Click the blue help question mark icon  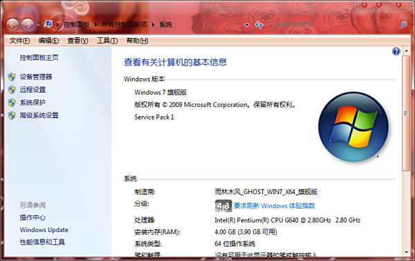coord(396,51)
